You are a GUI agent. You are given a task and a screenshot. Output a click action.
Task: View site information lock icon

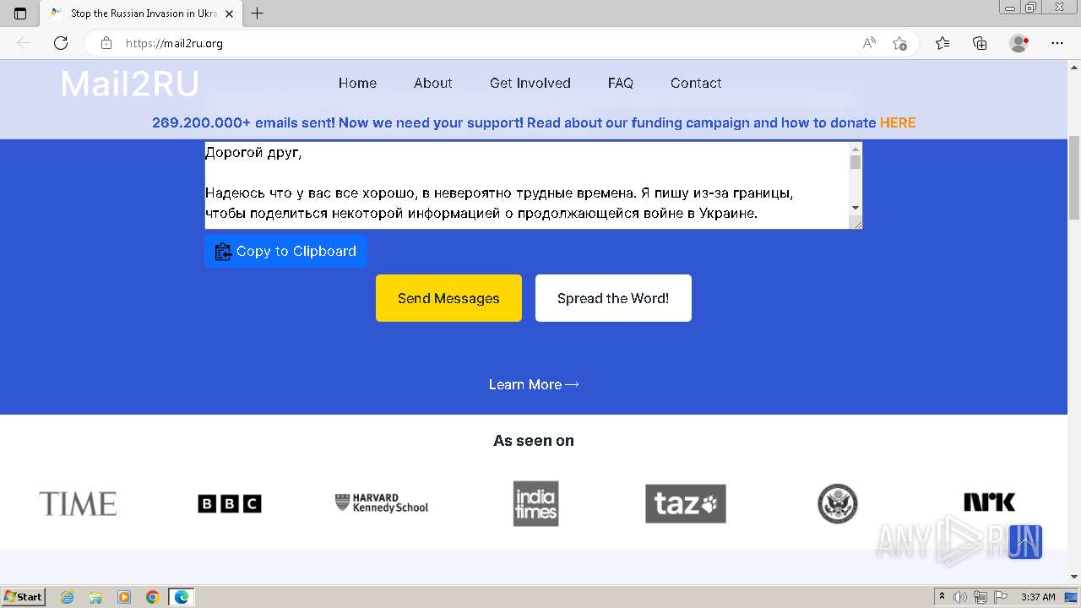[106, 43]
